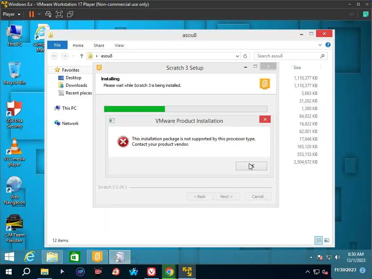This screenshot has width=372, height=279.
Task: Click the search magnifier icon in Explorer
Action: [322, 56]
